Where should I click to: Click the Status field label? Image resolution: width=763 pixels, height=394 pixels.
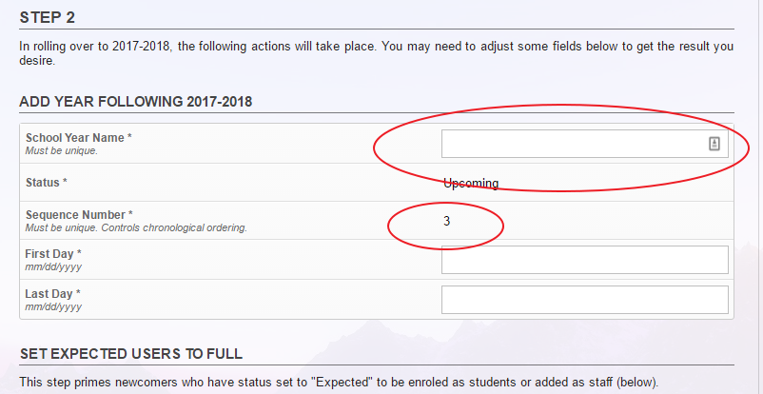tap(46, 183)
